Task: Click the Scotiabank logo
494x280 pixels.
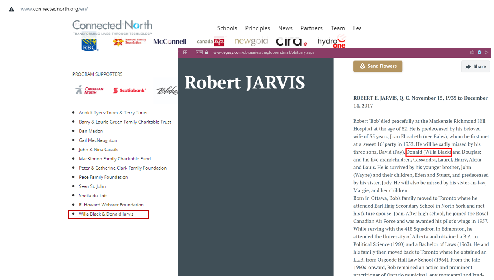Action: click(x=129, y=90)
